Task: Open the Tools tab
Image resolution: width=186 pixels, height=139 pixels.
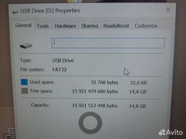Action: [x=43, y=26]
